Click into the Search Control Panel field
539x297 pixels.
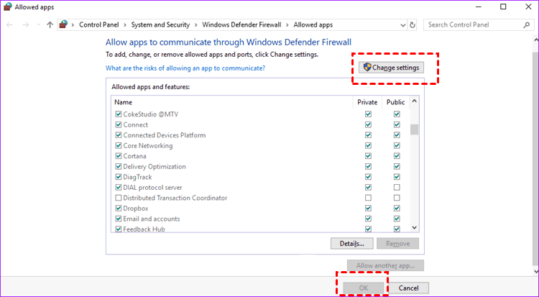[471, 24]
